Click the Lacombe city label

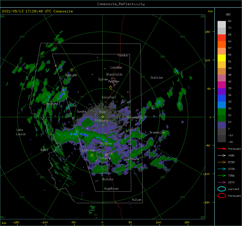116,67
